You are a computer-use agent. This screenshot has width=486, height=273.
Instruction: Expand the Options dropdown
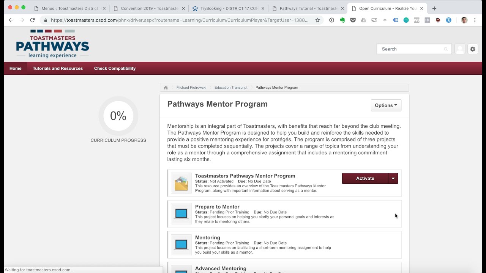point(386,105)
